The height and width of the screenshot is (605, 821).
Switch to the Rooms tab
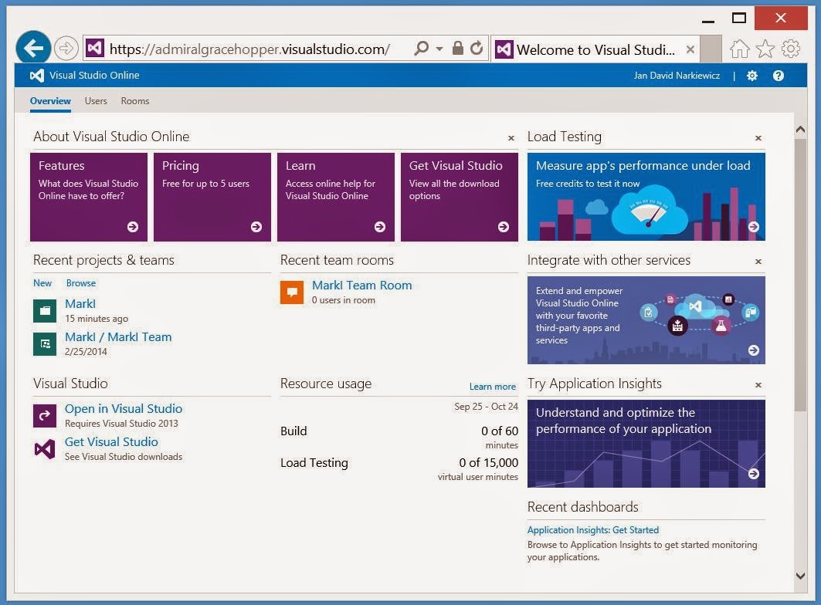click(135, 101)
